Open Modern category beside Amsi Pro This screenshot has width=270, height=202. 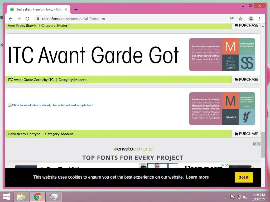63,26
